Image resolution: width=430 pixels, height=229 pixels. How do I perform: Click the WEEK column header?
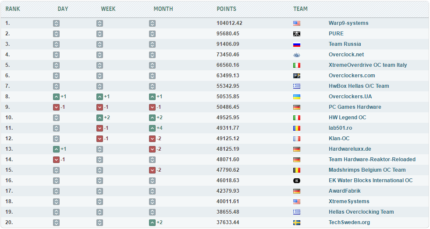pos(108,9)
